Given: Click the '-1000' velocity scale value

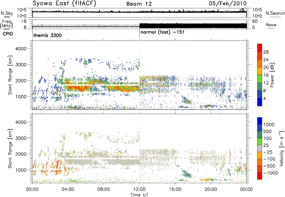Looking at the screenshot, I should [271, 173].
